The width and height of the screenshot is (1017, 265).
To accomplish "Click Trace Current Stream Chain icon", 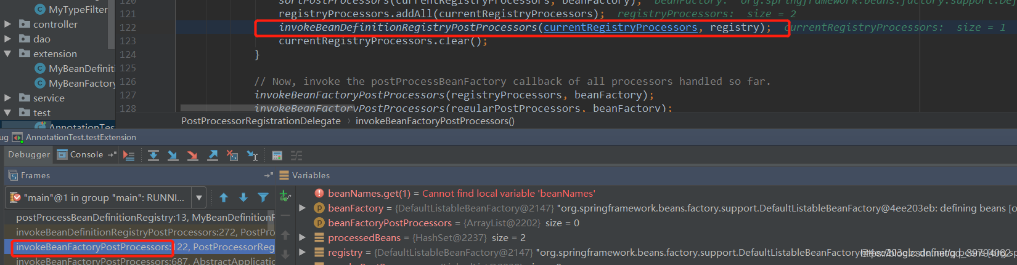I will point(296,156).
